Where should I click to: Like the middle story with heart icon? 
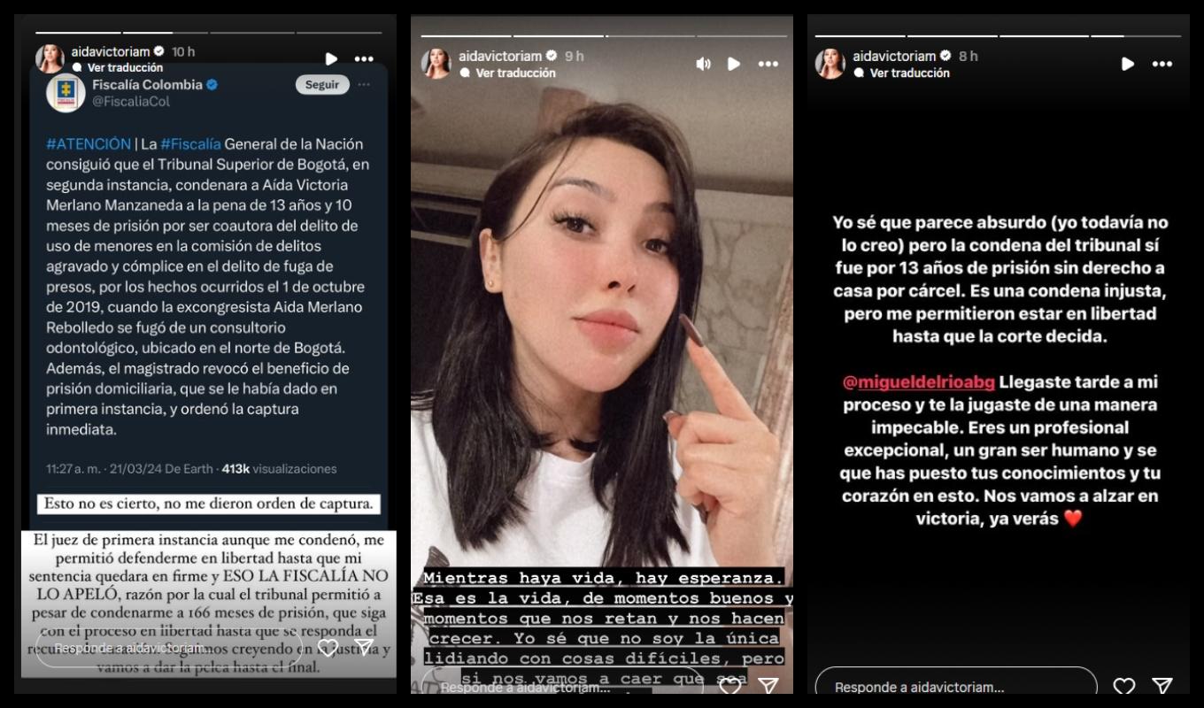pyautogui.click(x=729, y=686)
